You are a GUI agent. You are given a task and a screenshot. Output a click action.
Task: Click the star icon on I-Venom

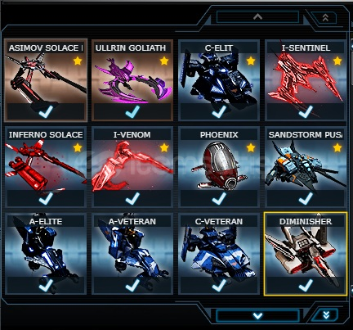(164, 147)
